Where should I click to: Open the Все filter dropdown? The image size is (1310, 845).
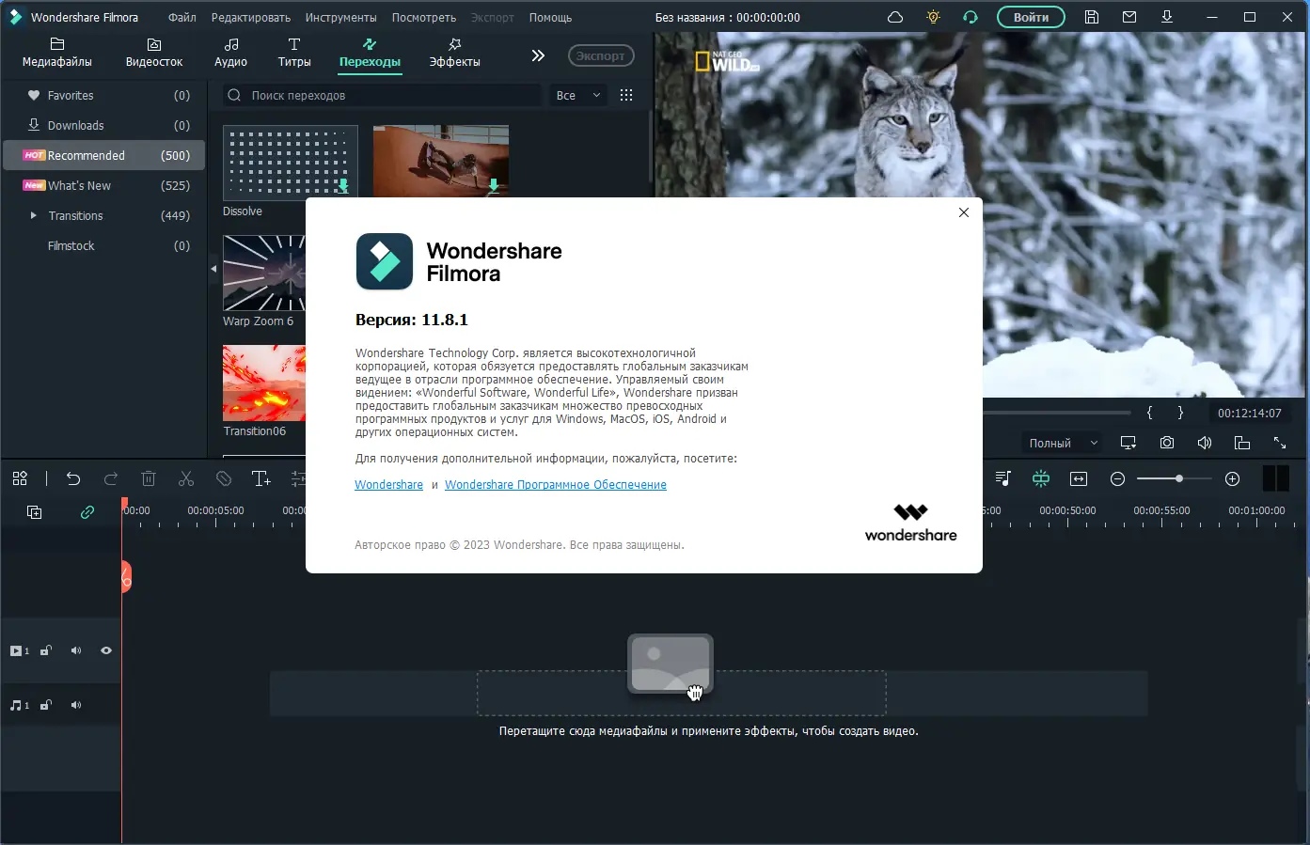[x=578, y=95]
